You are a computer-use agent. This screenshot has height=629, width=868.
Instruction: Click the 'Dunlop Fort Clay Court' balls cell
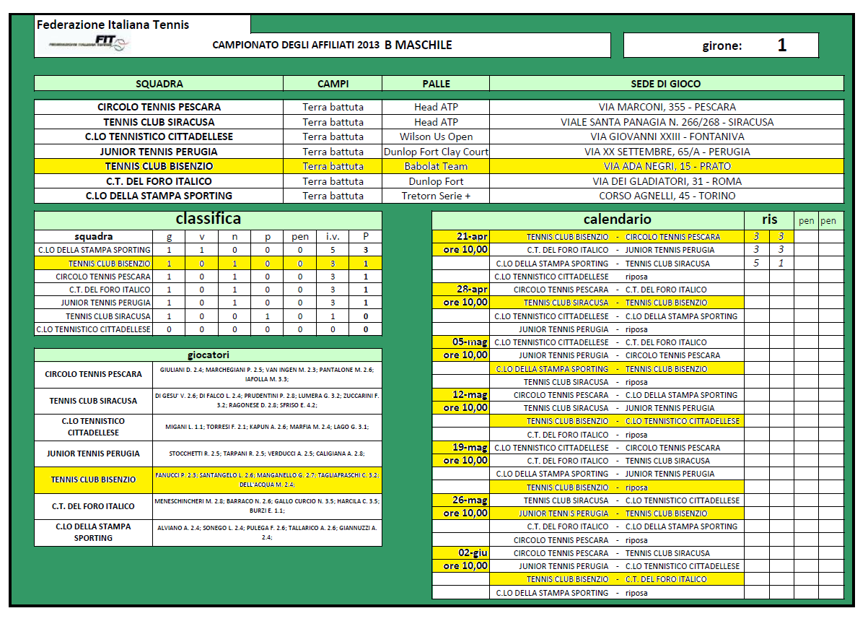click(x=436, y=152)
